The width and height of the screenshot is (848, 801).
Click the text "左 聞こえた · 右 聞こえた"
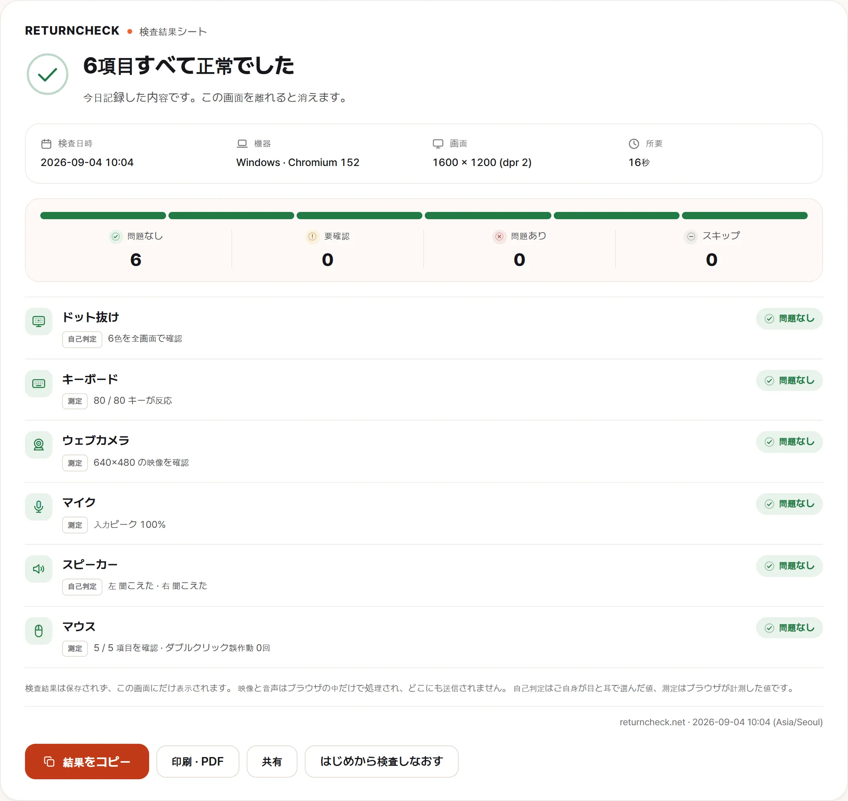[158, 586]
